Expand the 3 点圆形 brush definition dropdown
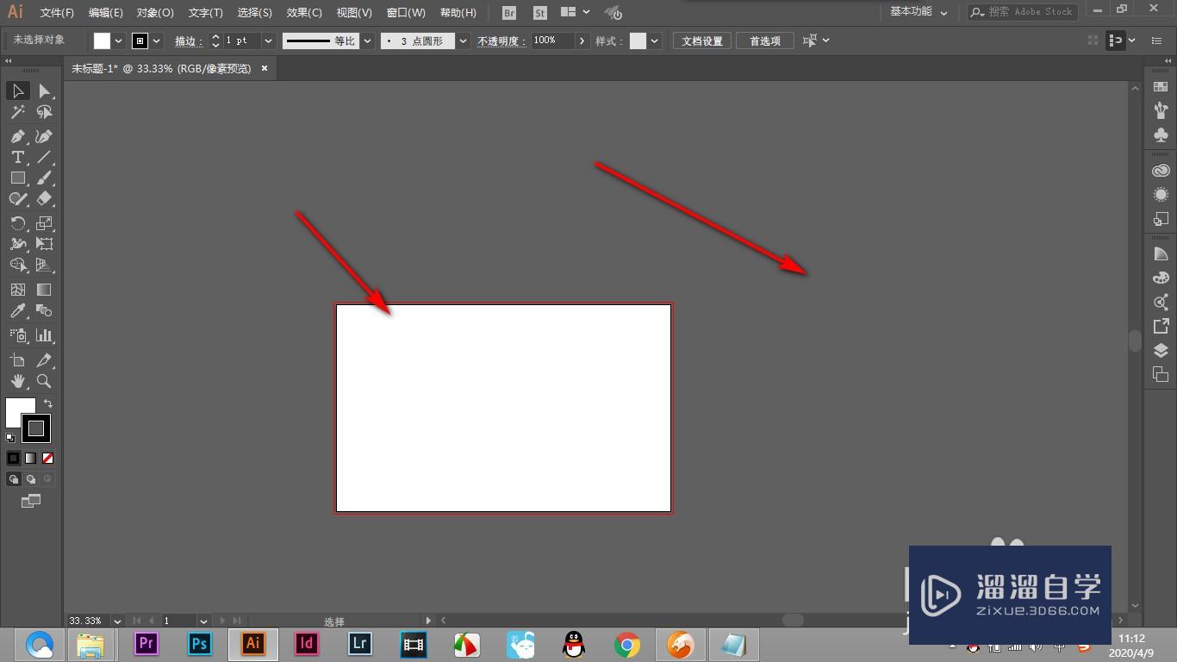Viewport: 1177px width, 662px height. (464, 41)
